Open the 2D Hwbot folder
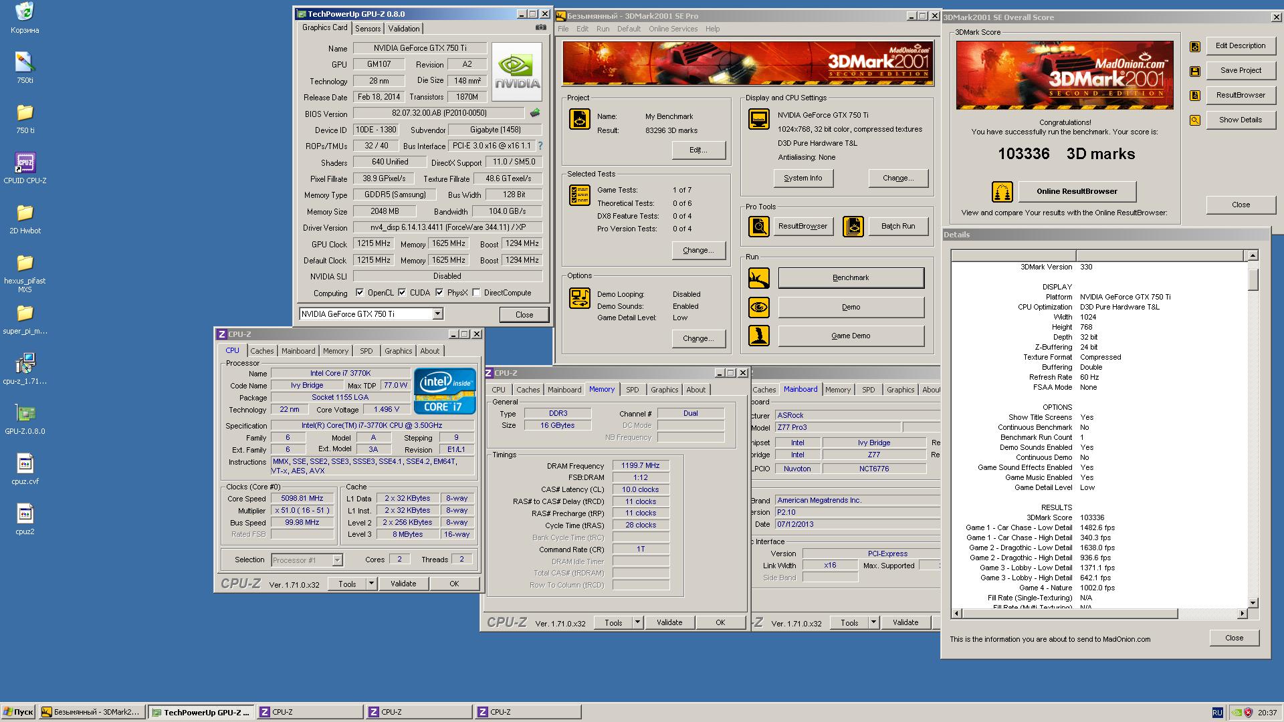 click(25, 213)
